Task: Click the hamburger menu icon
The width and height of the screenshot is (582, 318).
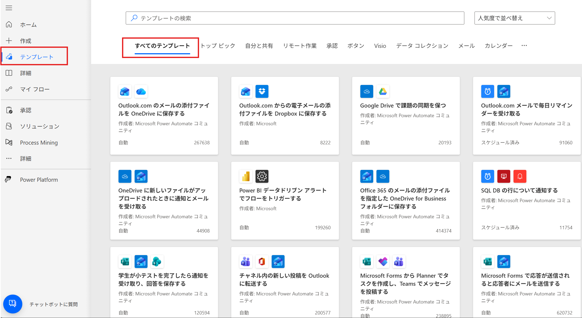Action: pyautogui.click(x=9, y=8)
